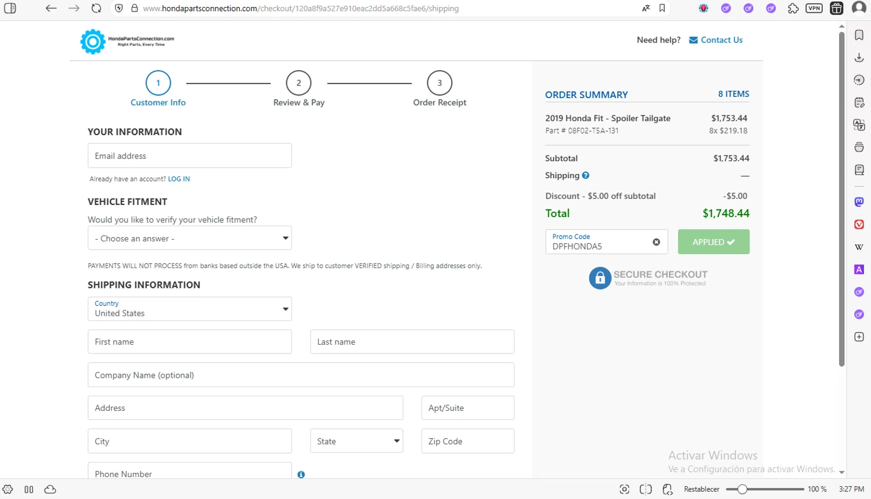Click the Restablecer zoom reset button
871x499 pixels.
pyautogui.click(x=701, y=489)
